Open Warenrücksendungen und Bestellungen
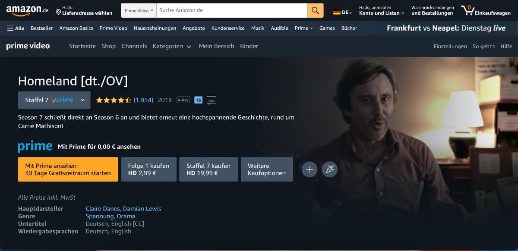Screen dimensions: 518x251 (x=433, y=10)
